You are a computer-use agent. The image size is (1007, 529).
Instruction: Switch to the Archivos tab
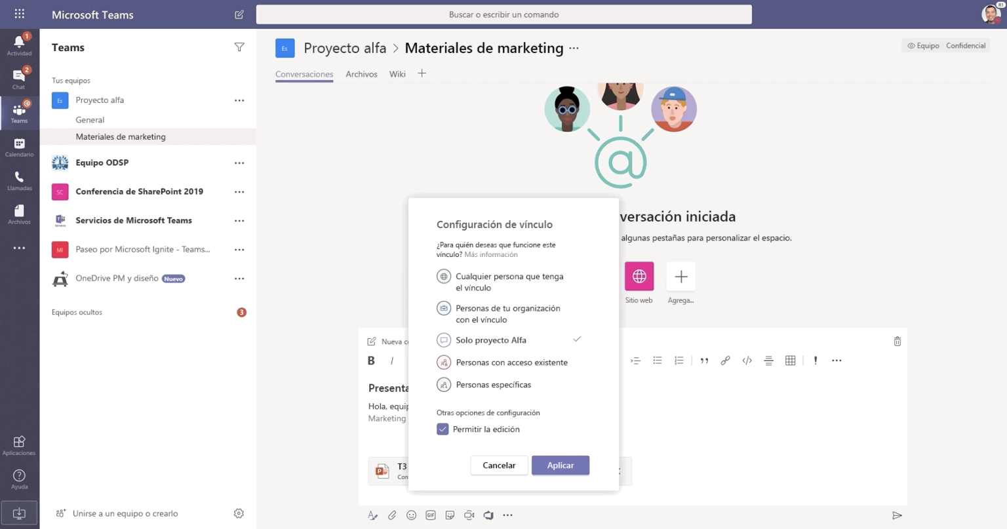[x=361, y=74]
